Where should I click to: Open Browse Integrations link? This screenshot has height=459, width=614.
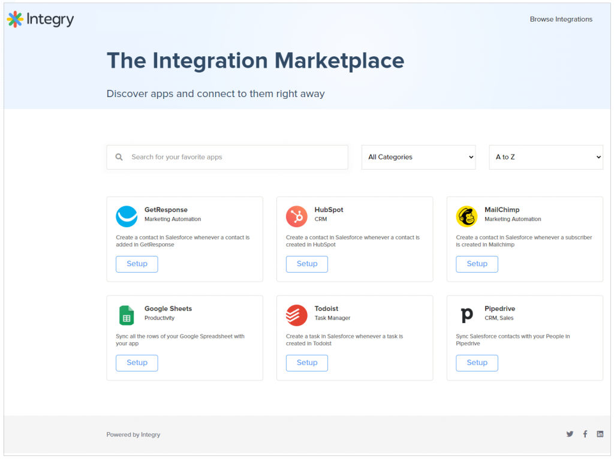[561, 19]
